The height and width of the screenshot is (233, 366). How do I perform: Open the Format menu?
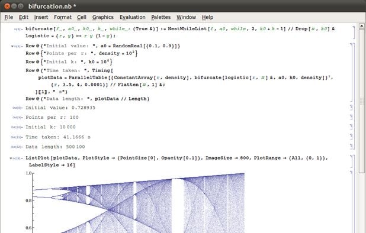point(63,17)
